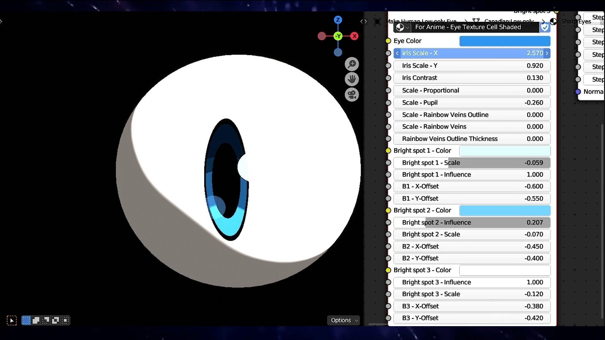Click the Iris Contrast value field
The image size is (605, 340).
pos(472,78)
